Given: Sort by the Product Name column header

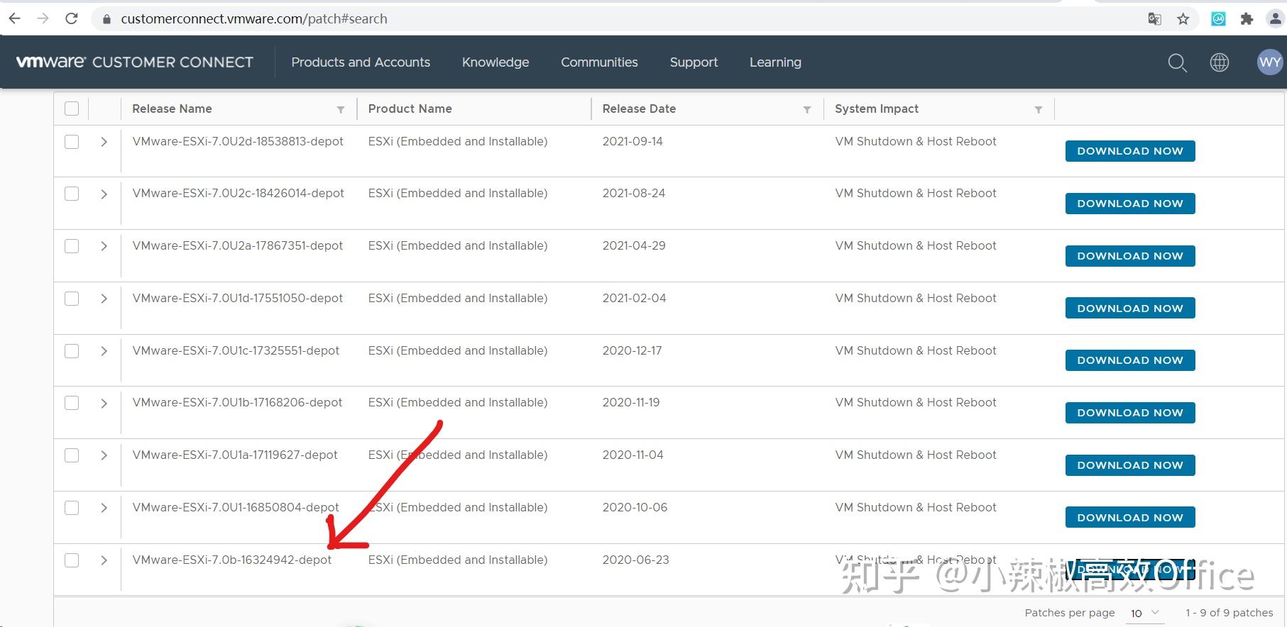Looking at the screenshot, I should click(x=410, y=109).
